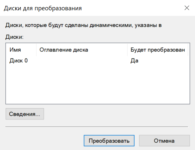Click the Будет преобразован column header

click(157, 50)
